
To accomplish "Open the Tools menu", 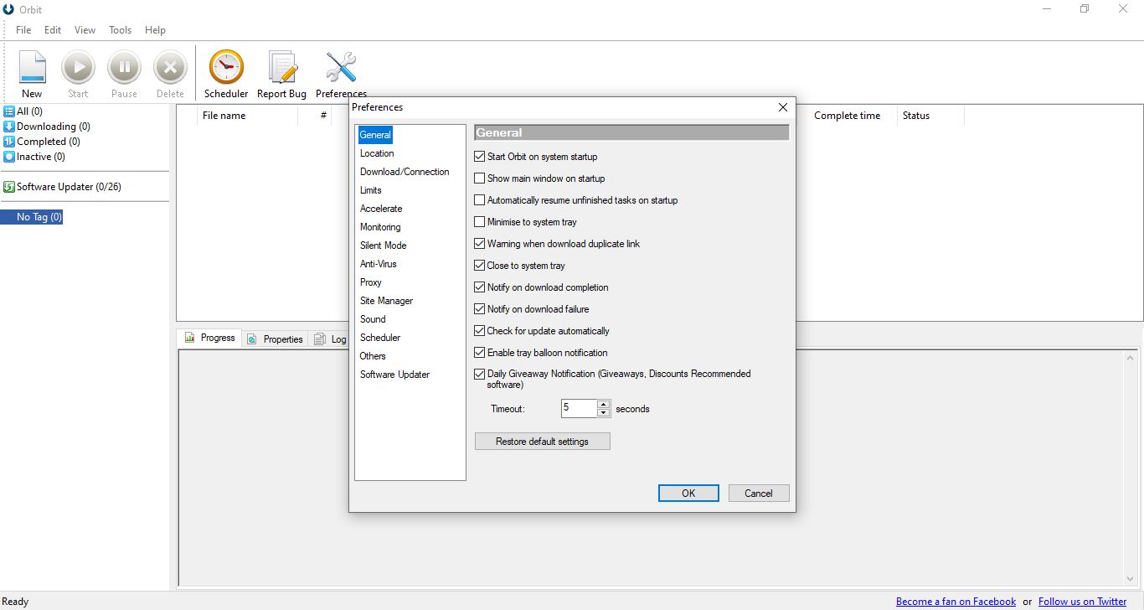I will point(120,29).
